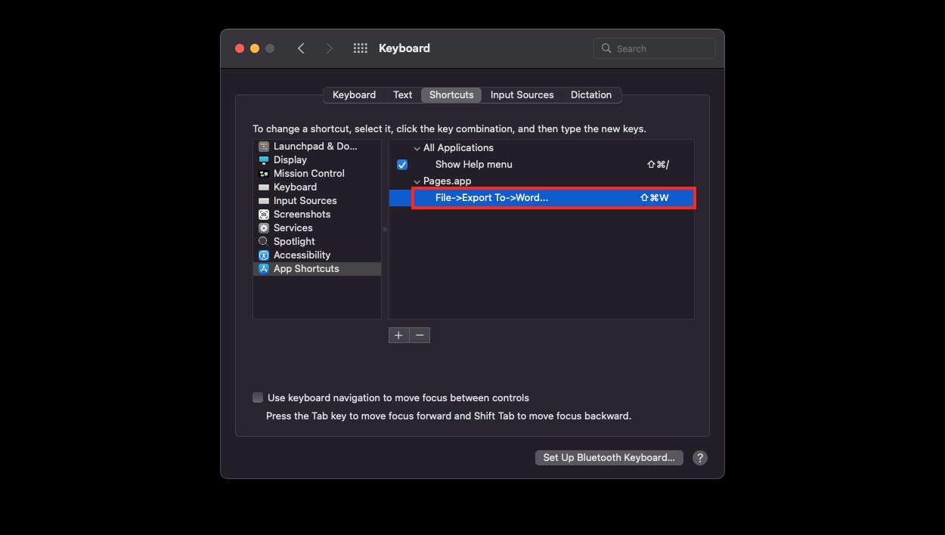Select the Spotlight magnifier icon
Viewport: 945px width, 535px height.
(264, 242)
